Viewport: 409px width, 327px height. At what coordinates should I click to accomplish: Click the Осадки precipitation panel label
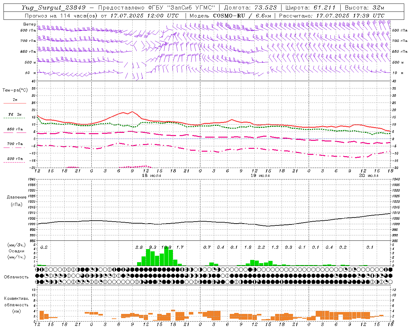click(16, 251)
